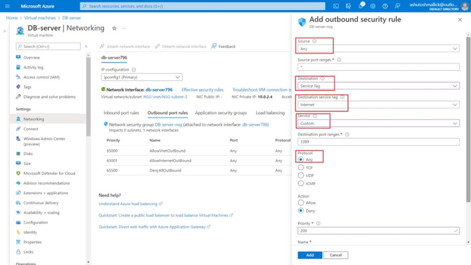Open Networking in the left menu
The width and height of the screenshot is (471, 265).
point(48,119)
